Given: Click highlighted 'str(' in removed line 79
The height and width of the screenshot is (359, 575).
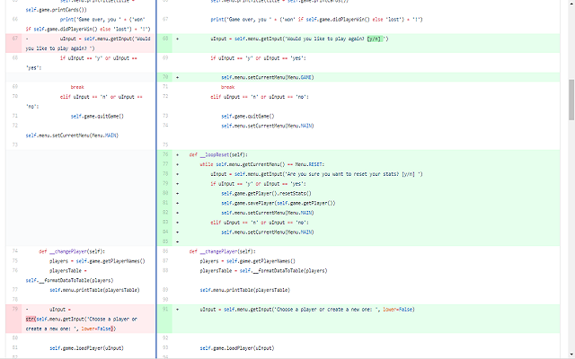Looking at the screenshot, I should pyautogui.click(x=31, y=320).
